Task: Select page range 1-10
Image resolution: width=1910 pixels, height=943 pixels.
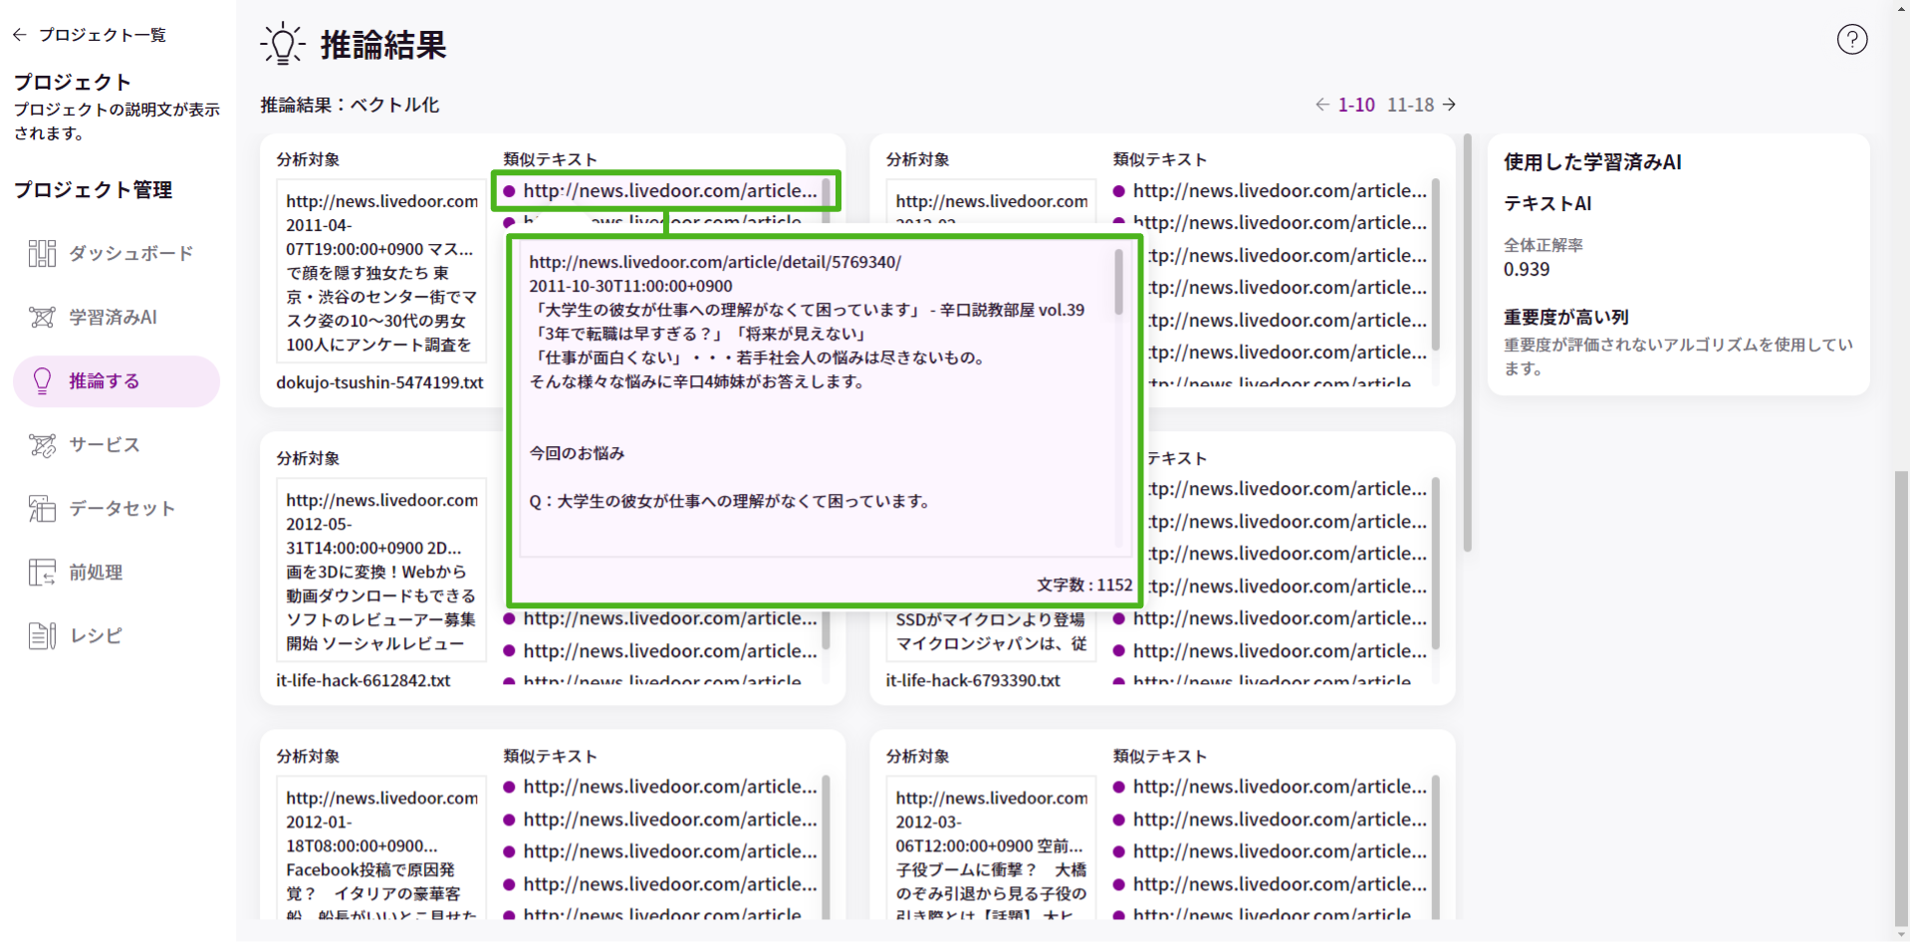Action: 1356,105
